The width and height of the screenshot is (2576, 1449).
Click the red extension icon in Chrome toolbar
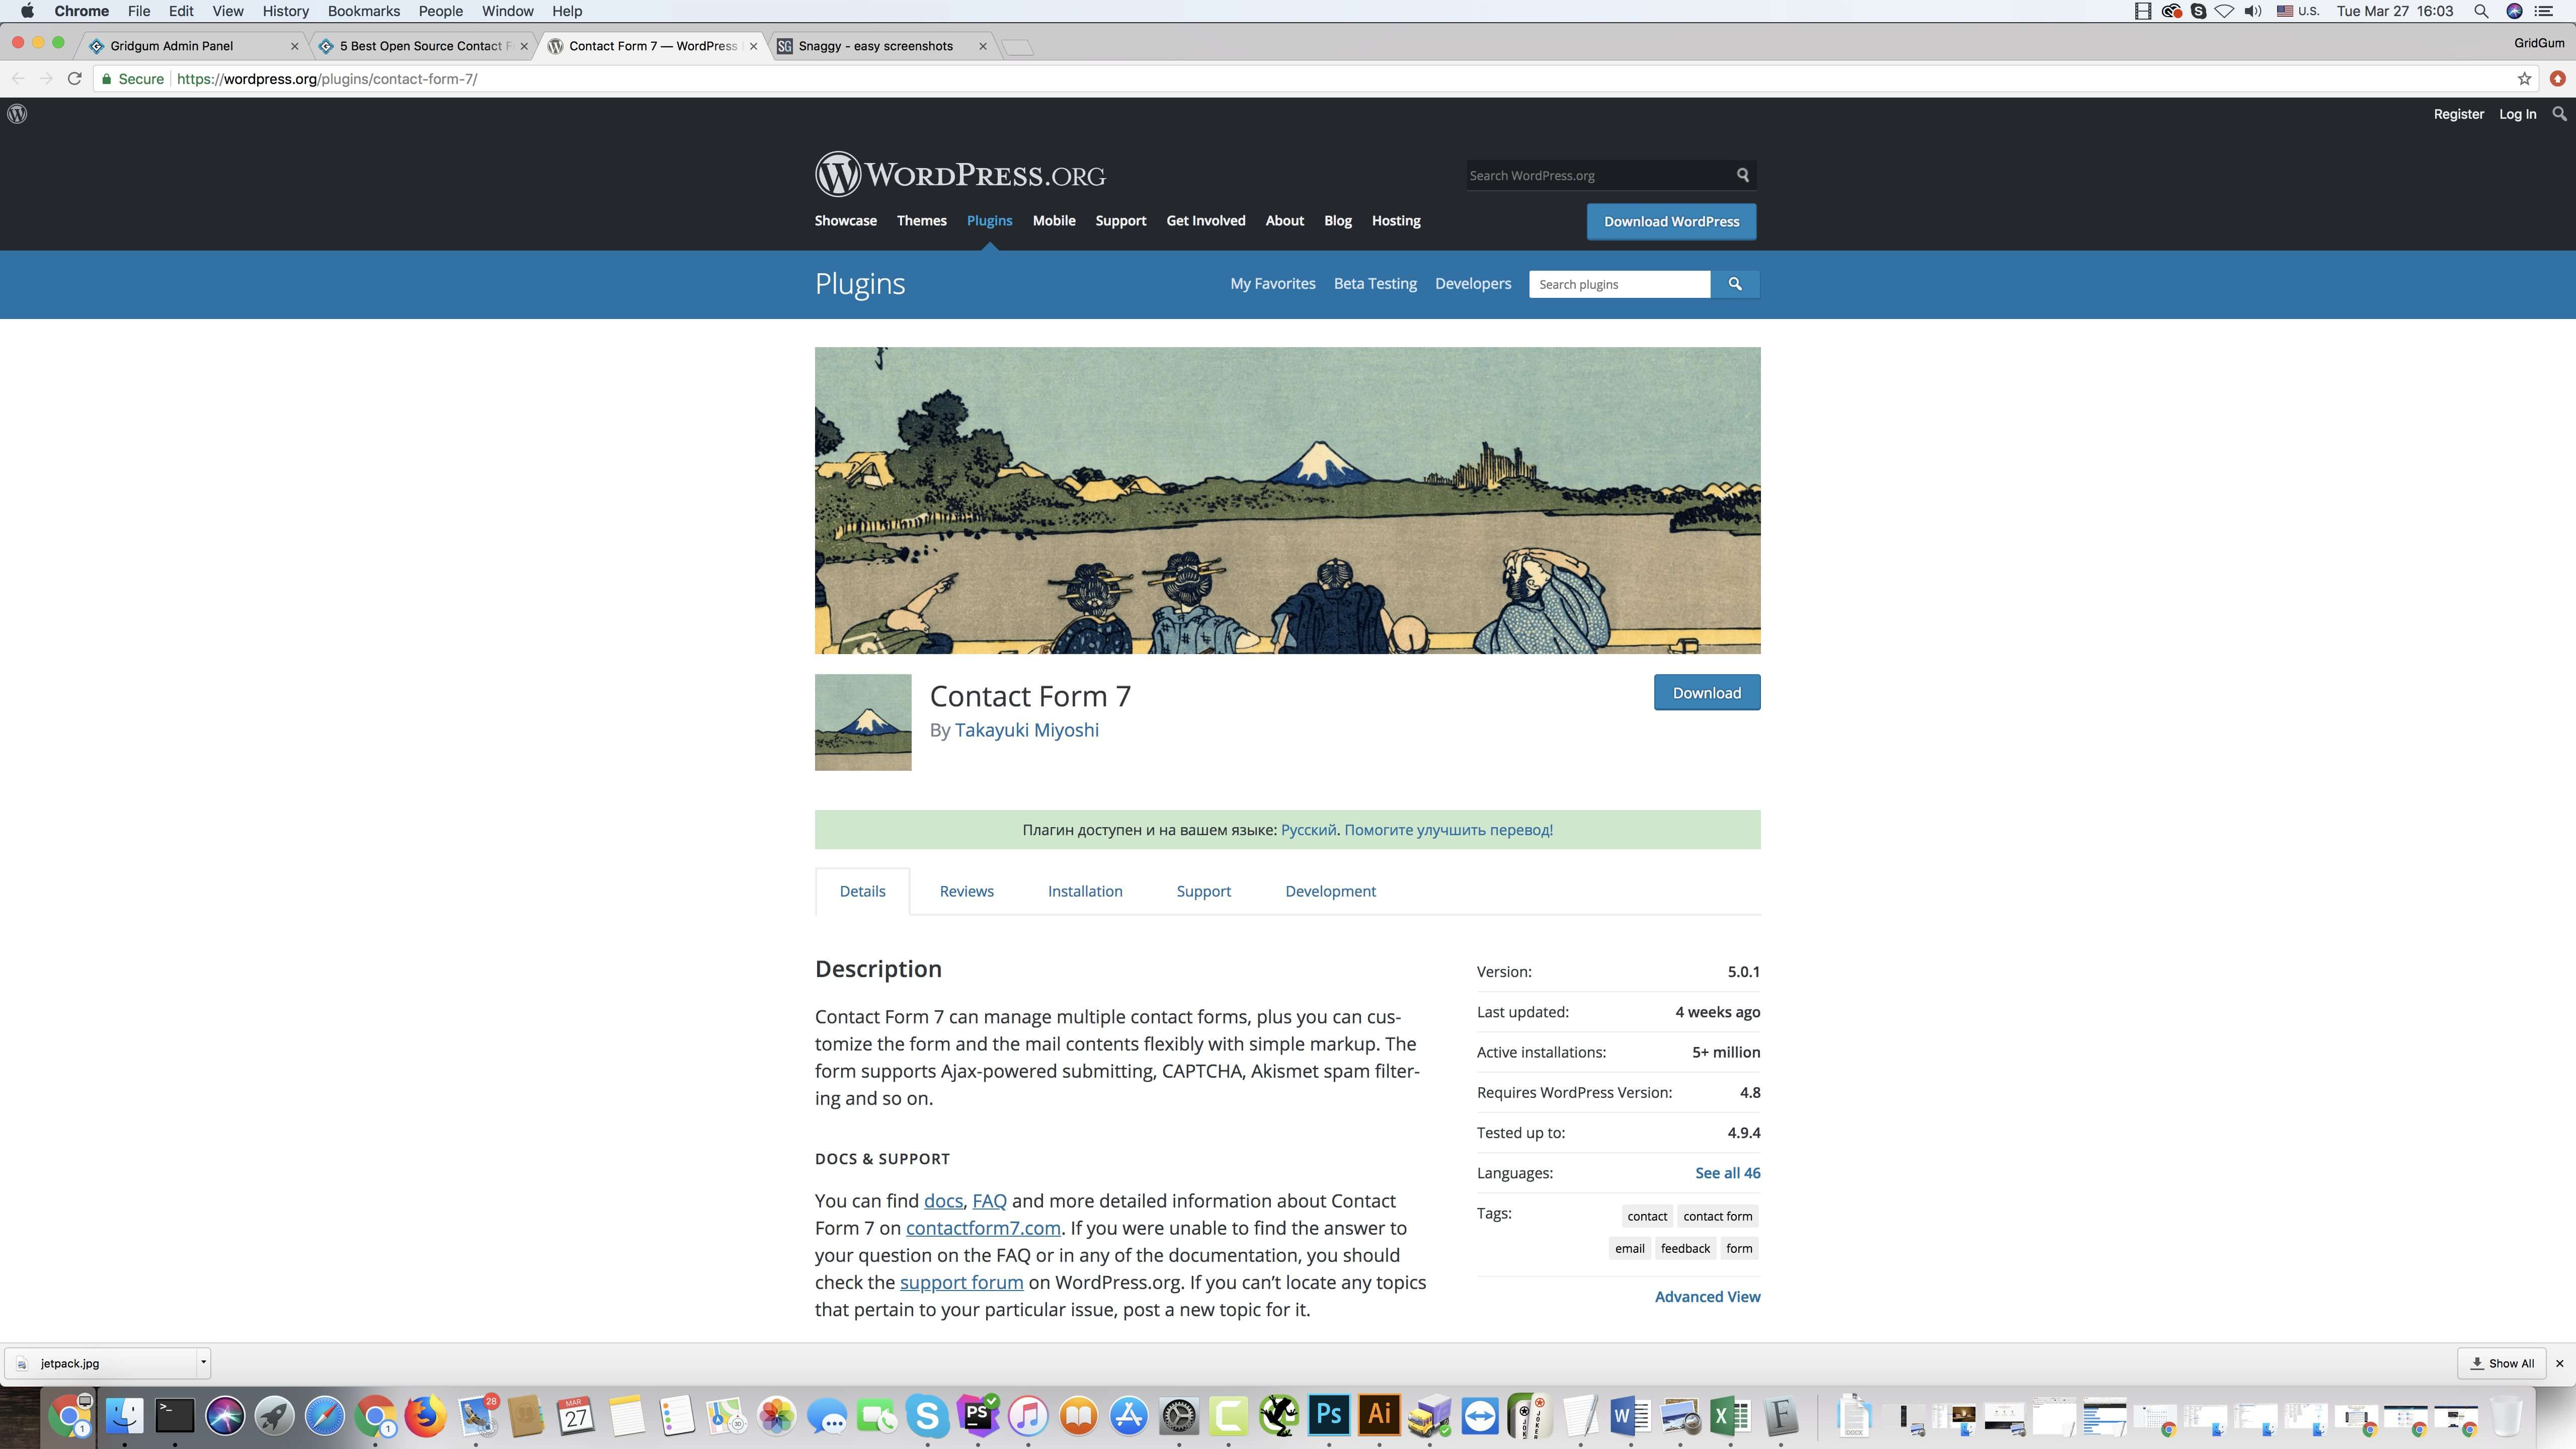click(2557, 79)
